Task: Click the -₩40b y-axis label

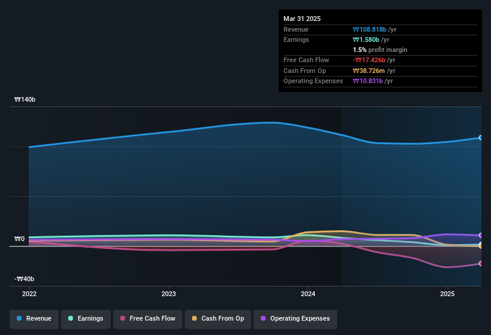Action: point(24,279)
